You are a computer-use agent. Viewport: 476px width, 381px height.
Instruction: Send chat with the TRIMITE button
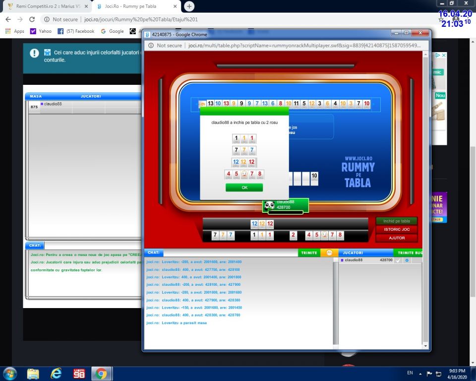(x=309, y=253)
